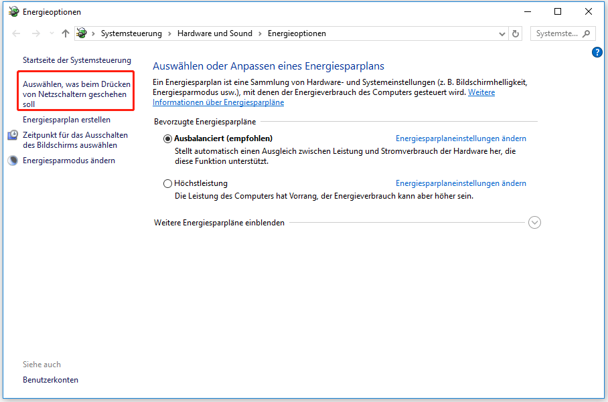Click the Siehe auch label
Viewport: 608px width, 402px height.
[x=42, y=365]
